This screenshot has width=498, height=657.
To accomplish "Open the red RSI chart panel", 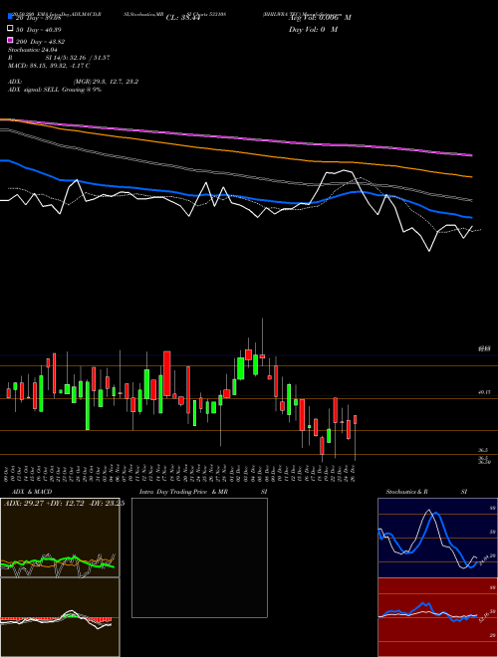I will 437,617.
